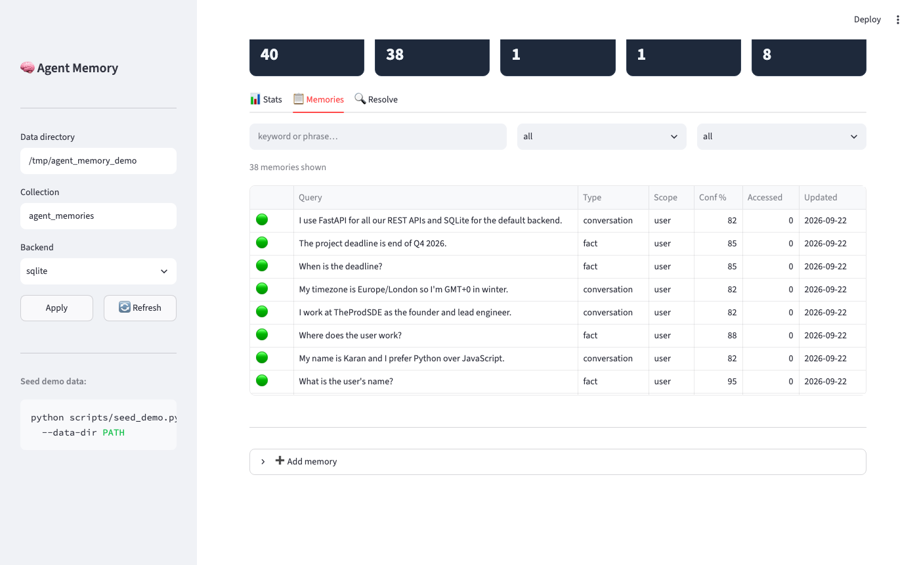Screen dimensions: 919x565
Task: Sort by the Conf % column header
Action: click(x=718, y=197)
